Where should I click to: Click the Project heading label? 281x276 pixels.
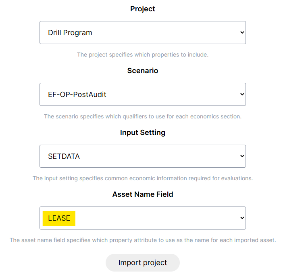point(143,9)
